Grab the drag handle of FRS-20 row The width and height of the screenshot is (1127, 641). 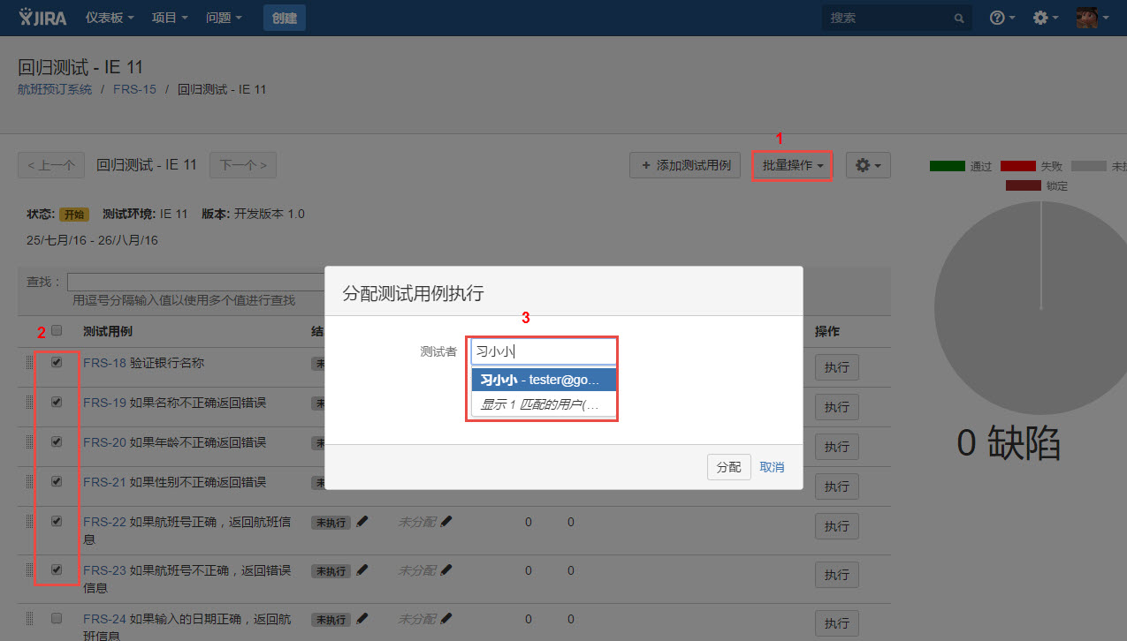[x=29, y=442]
